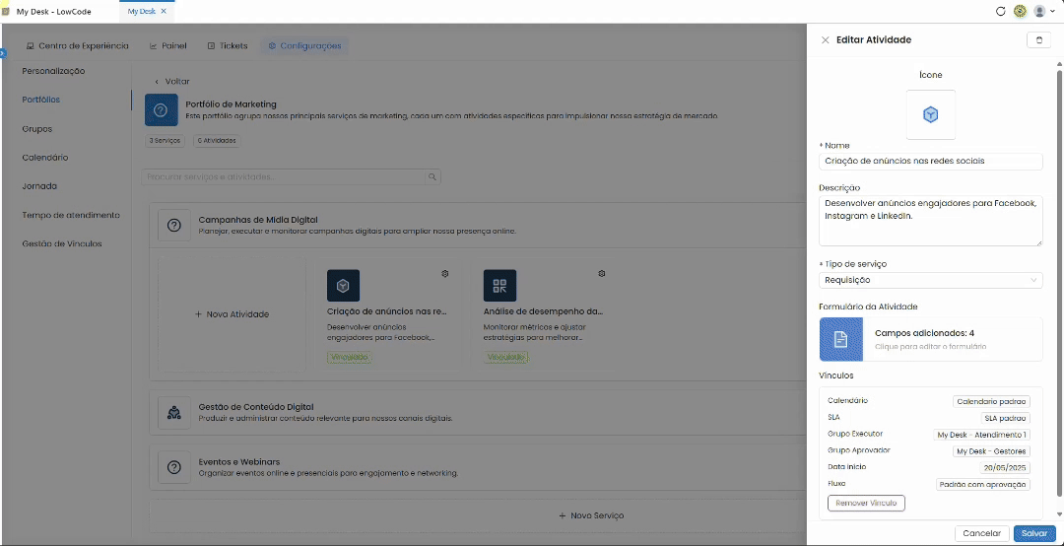
Task: Click the refresh icon in top bar
Action: click(x=1000, y=11)
